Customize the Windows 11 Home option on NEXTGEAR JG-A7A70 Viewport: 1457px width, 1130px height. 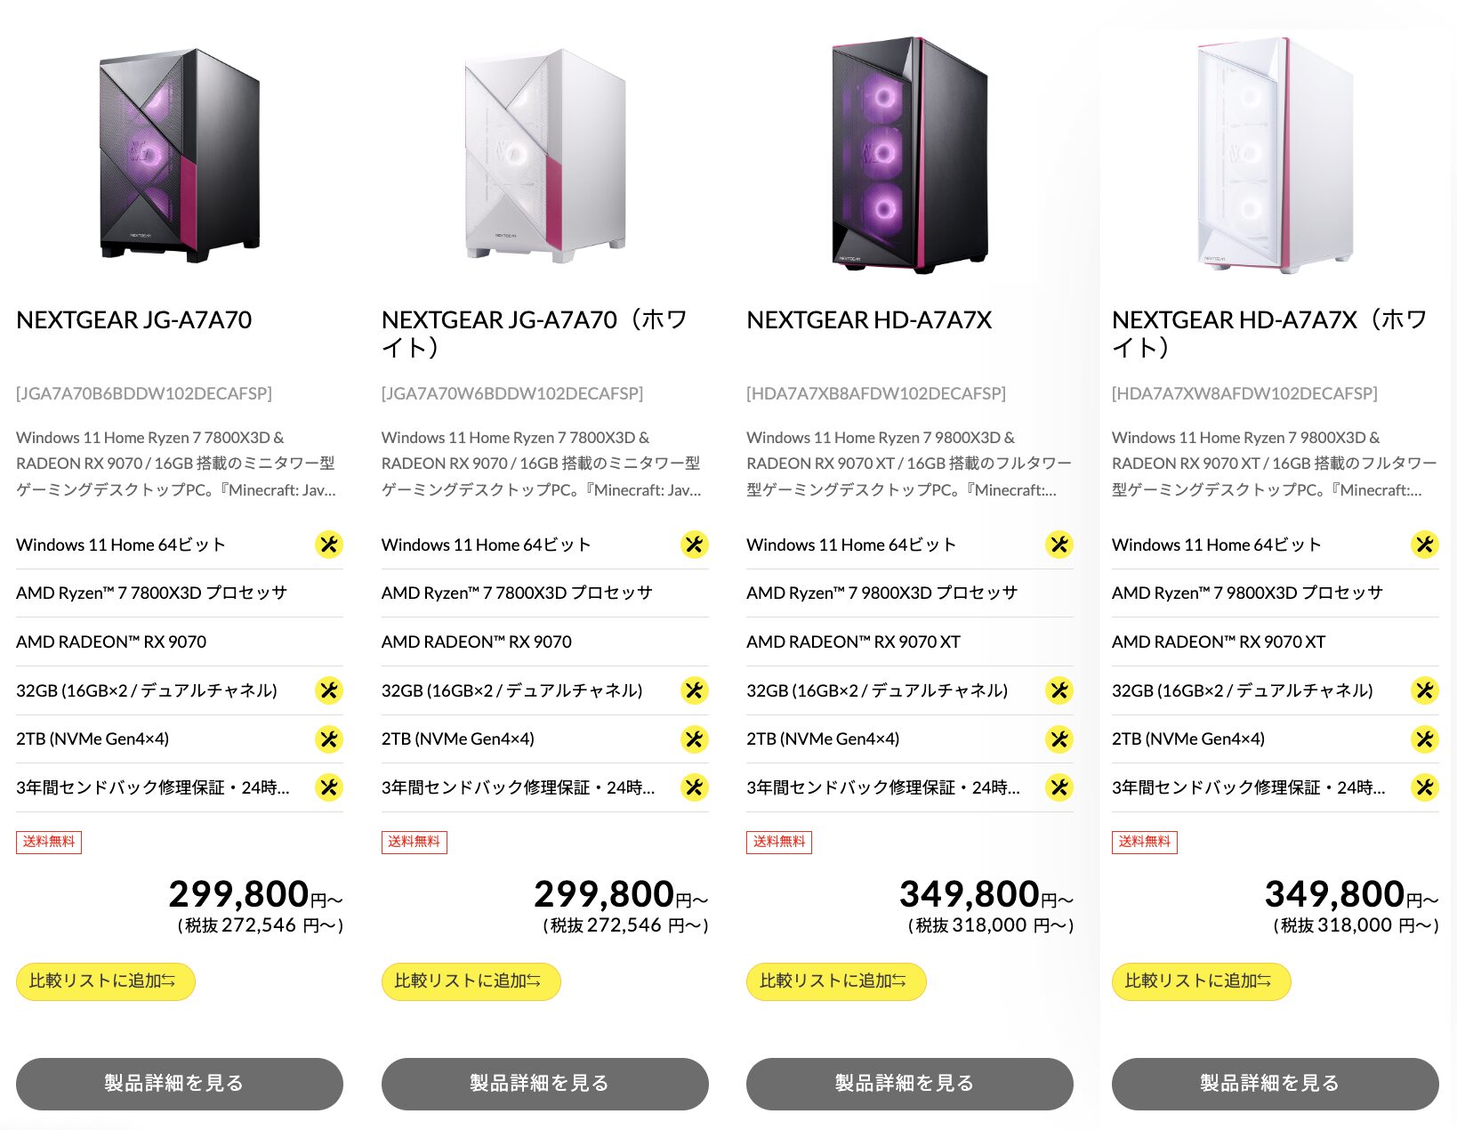point(329,544)
